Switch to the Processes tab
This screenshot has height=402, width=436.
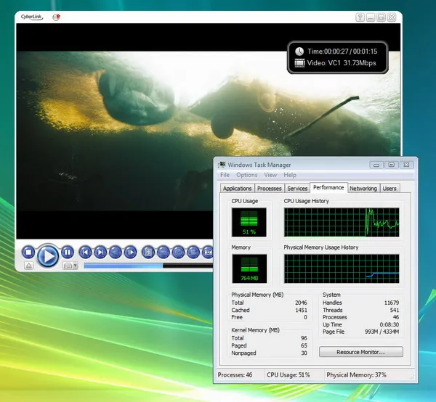click(x=269, y=189)
